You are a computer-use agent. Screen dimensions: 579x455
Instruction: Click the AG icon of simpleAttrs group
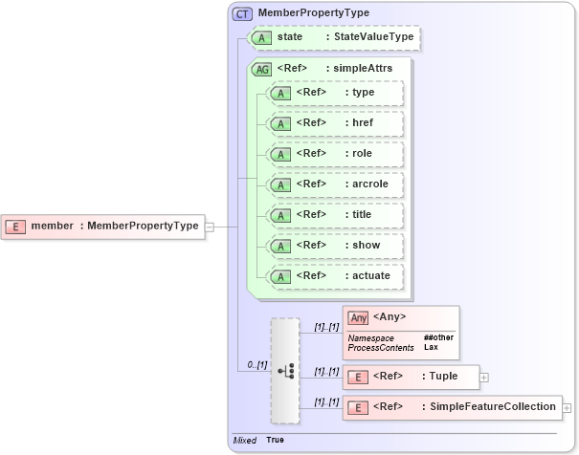click(261, 70)
